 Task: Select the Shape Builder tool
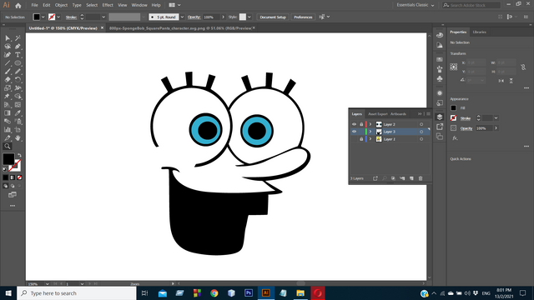coord(18,97)
